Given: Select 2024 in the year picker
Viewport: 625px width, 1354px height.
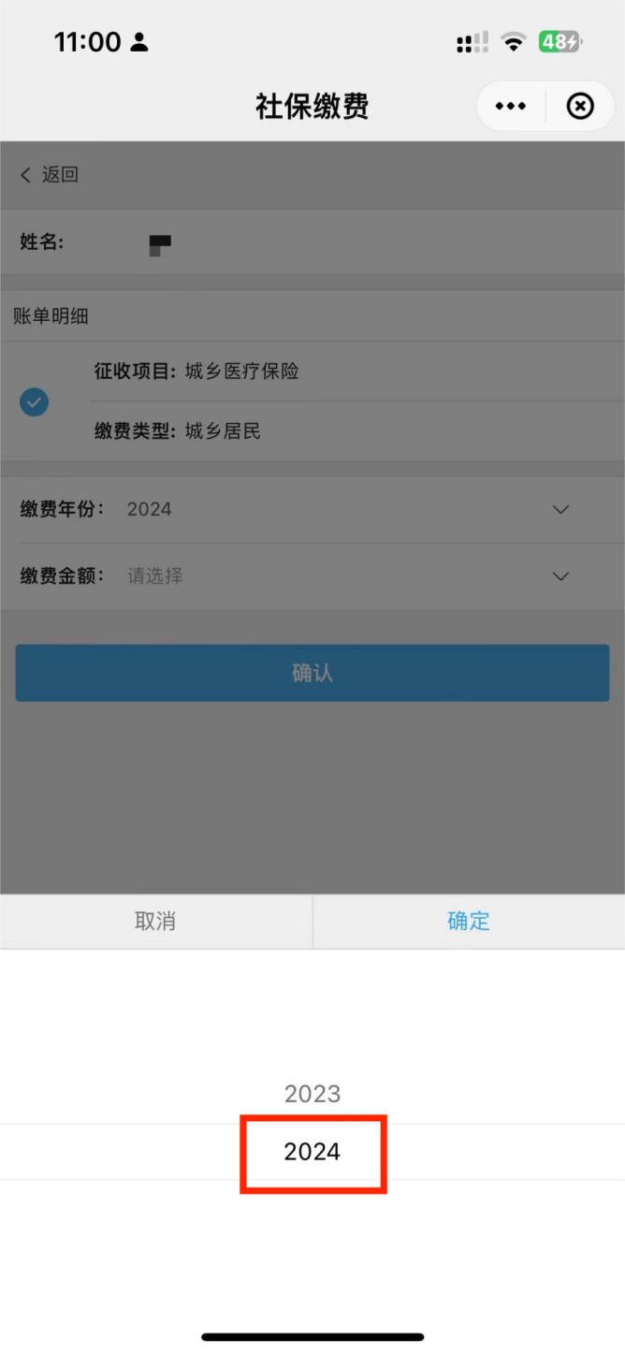Looking at the screenshot, I should (312, 1152).
